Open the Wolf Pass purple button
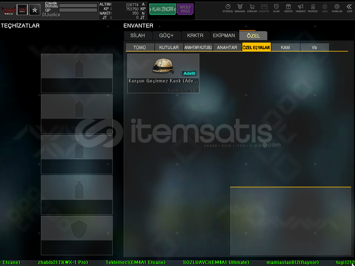Image resolution: width=355 pixels, height=266 pixels. [x=185, y=9]
